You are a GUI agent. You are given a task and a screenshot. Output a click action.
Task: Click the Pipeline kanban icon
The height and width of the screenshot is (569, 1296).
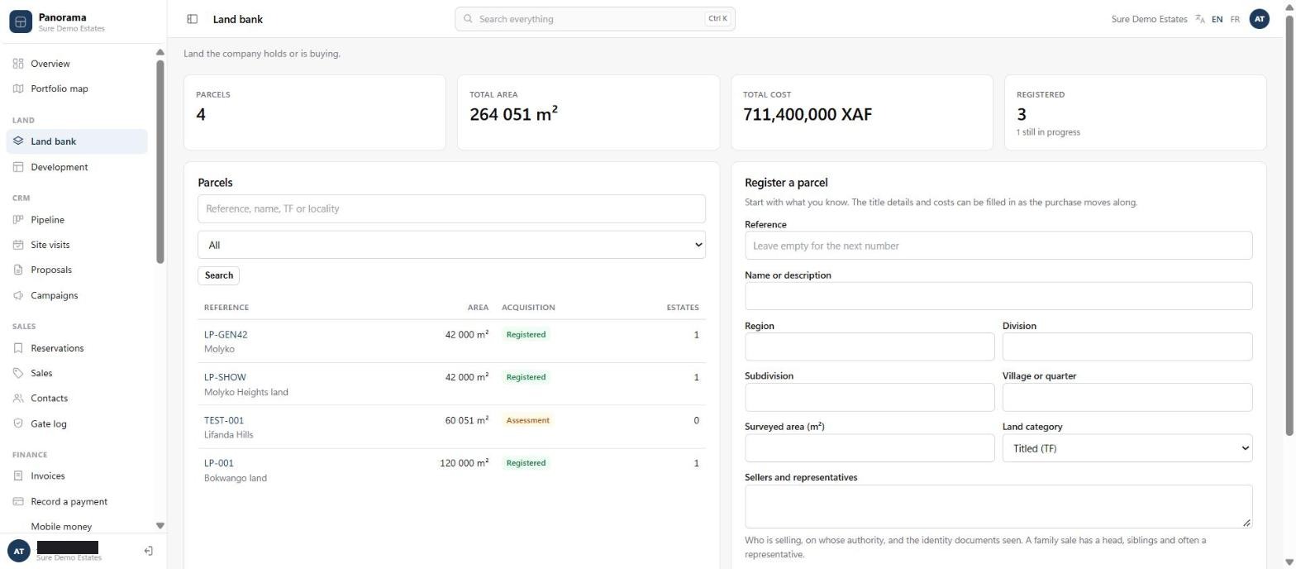point(18,220)
